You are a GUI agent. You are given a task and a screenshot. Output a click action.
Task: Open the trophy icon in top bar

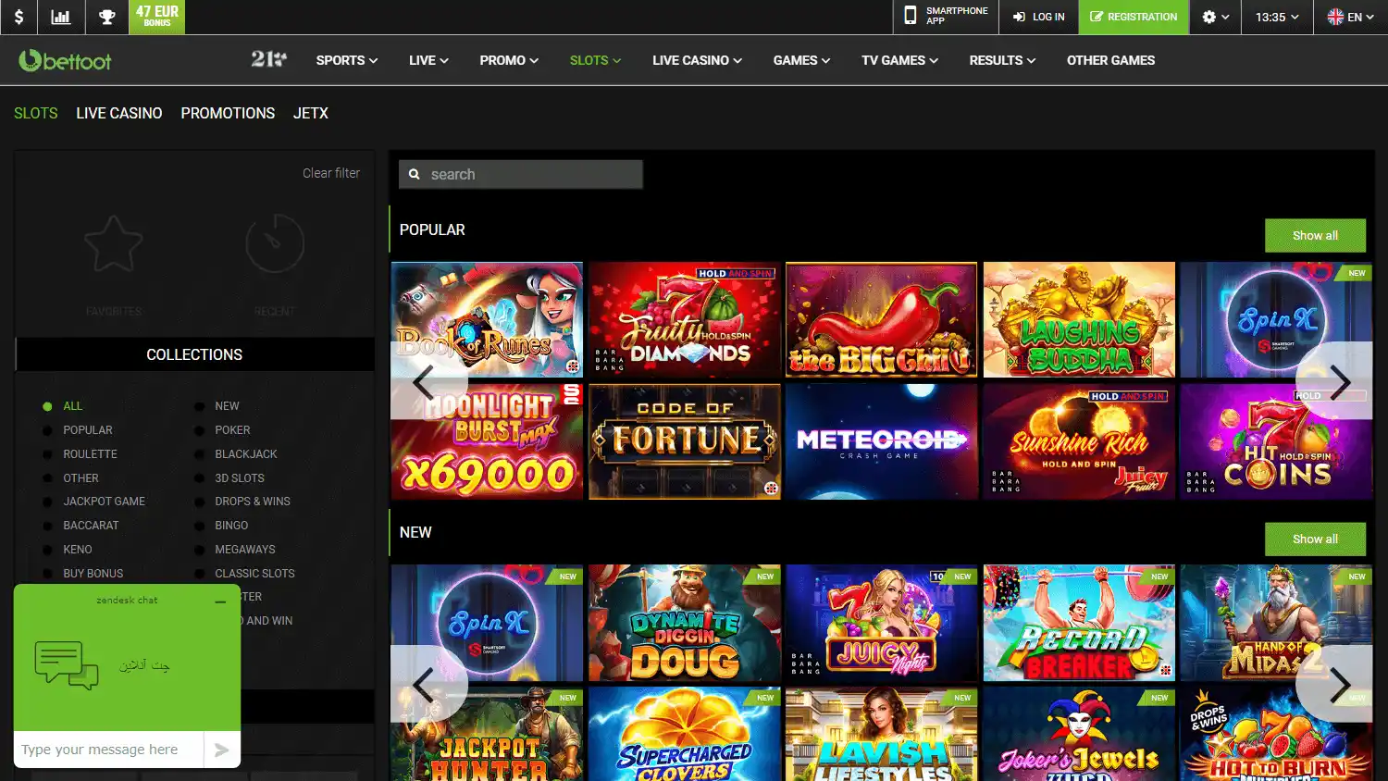tap(107, 17)
